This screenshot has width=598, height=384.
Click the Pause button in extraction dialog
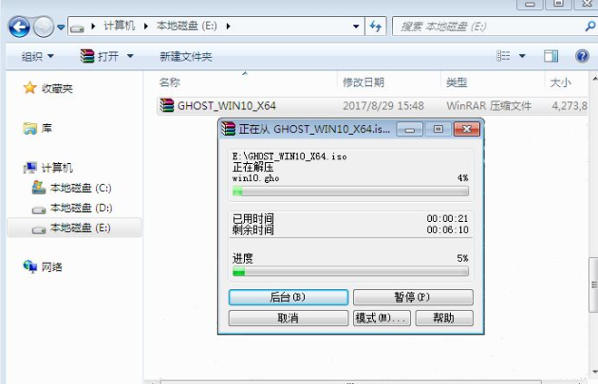coord(410,298)
